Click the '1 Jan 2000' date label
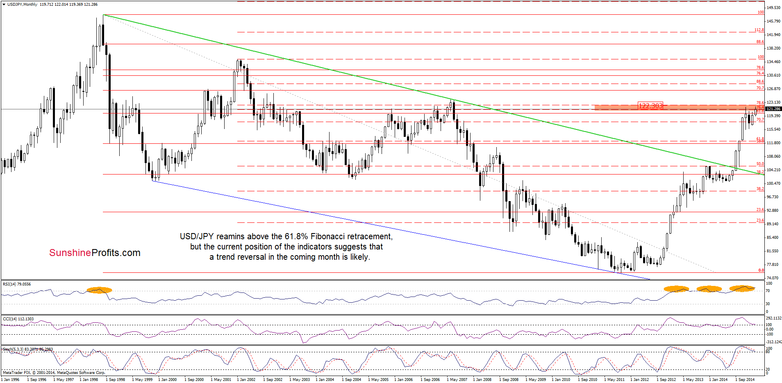782x383 pixels. (168, 380)
